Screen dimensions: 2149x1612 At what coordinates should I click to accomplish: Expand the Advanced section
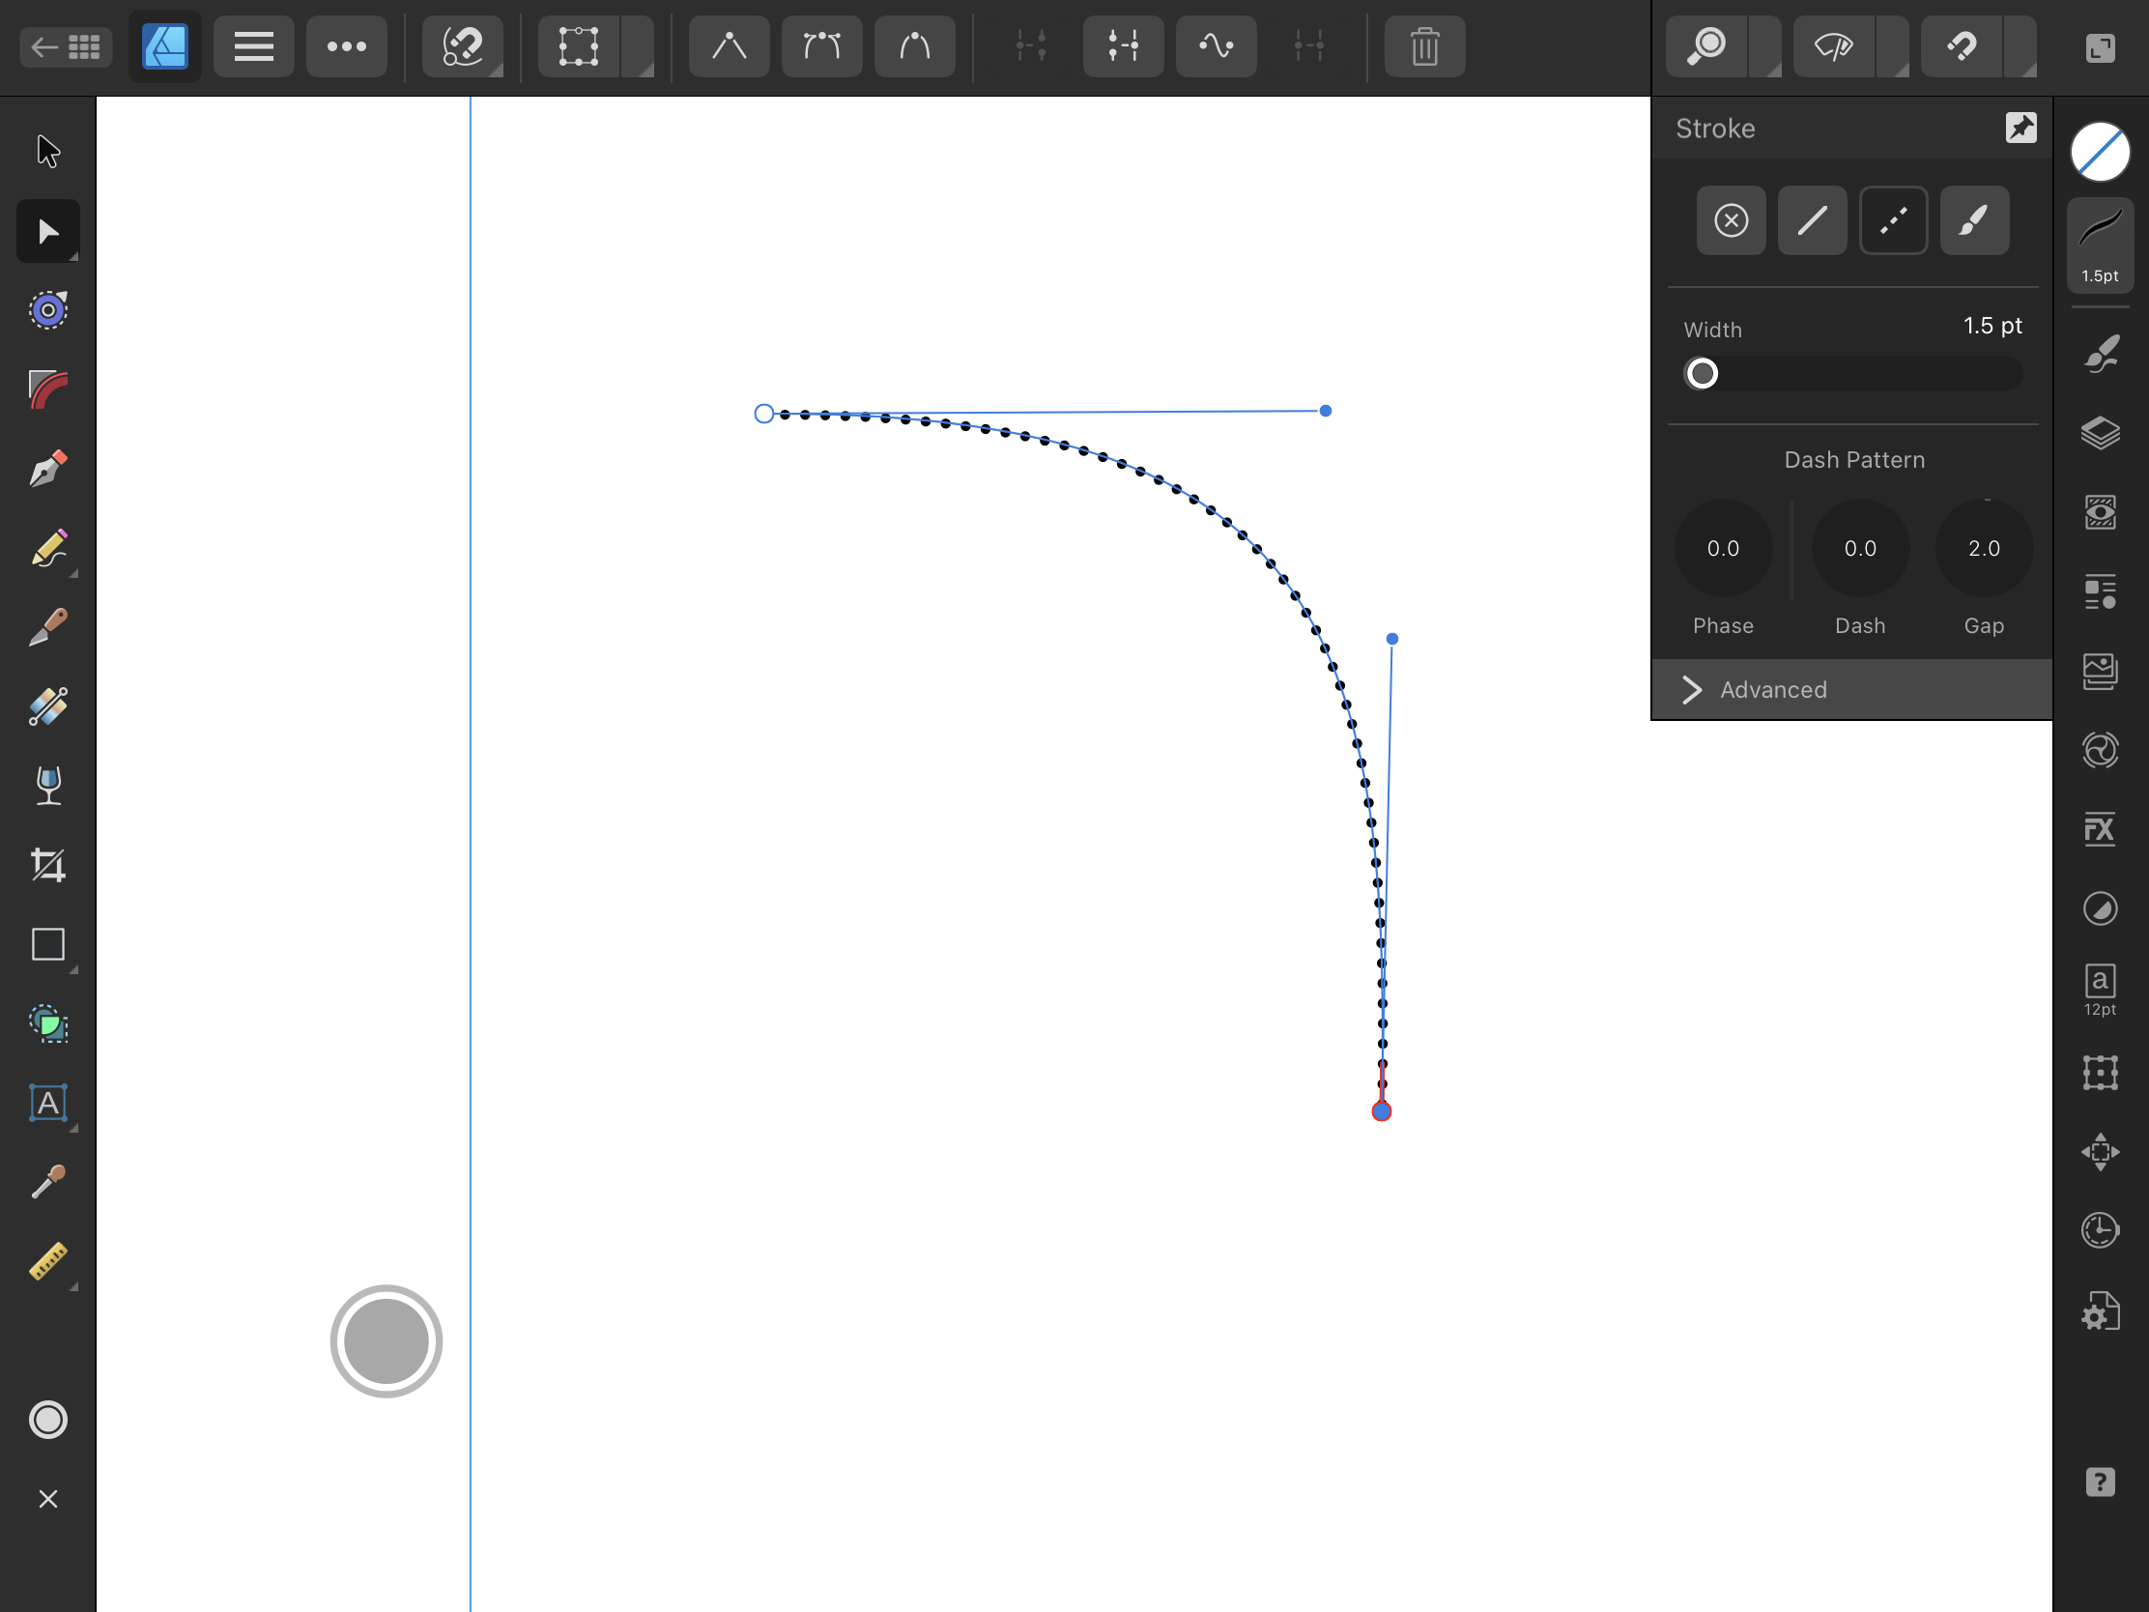pos(1851,690)
